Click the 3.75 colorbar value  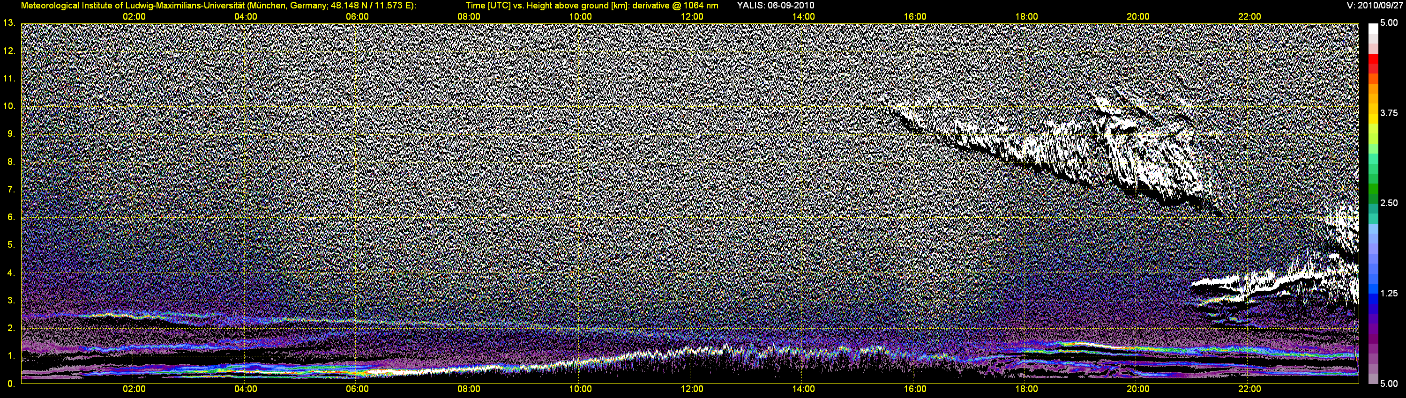(1389, 113)
